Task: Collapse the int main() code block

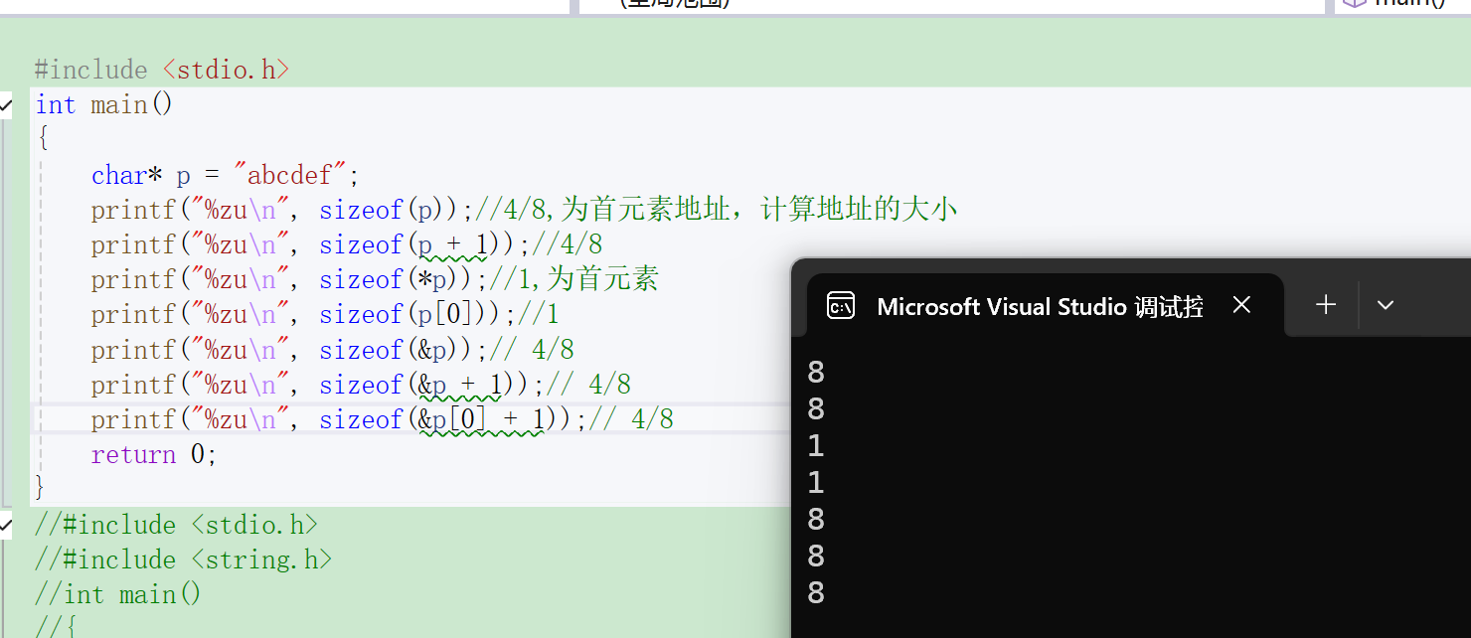Action: pos(6,104)
